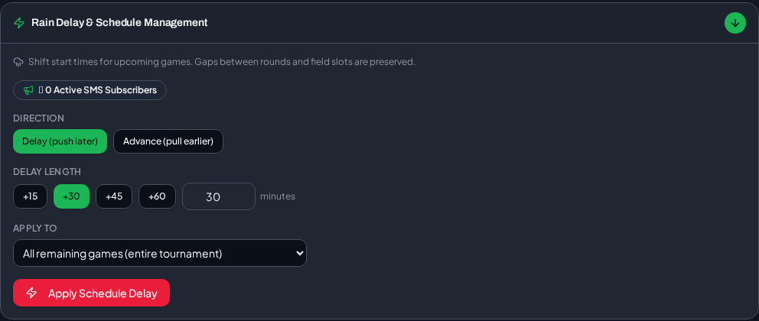
Task: Click the Rain Delay & Schedule Management title
Action: point(119,23)
